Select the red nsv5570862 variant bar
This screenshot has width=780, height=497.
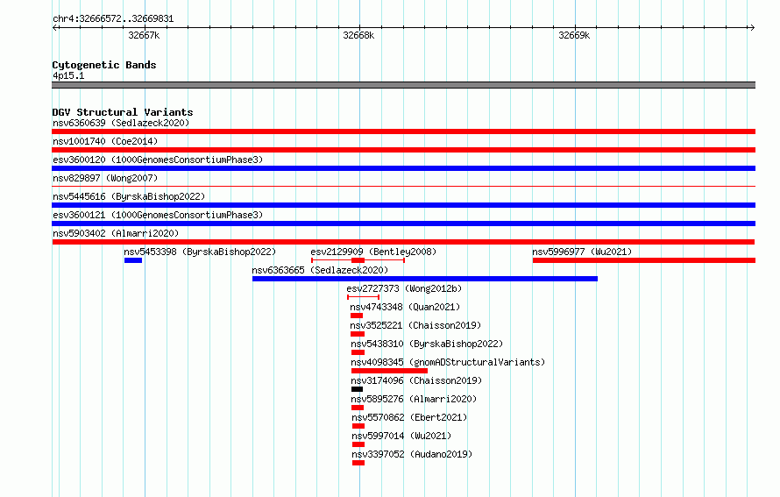[358, 426]
